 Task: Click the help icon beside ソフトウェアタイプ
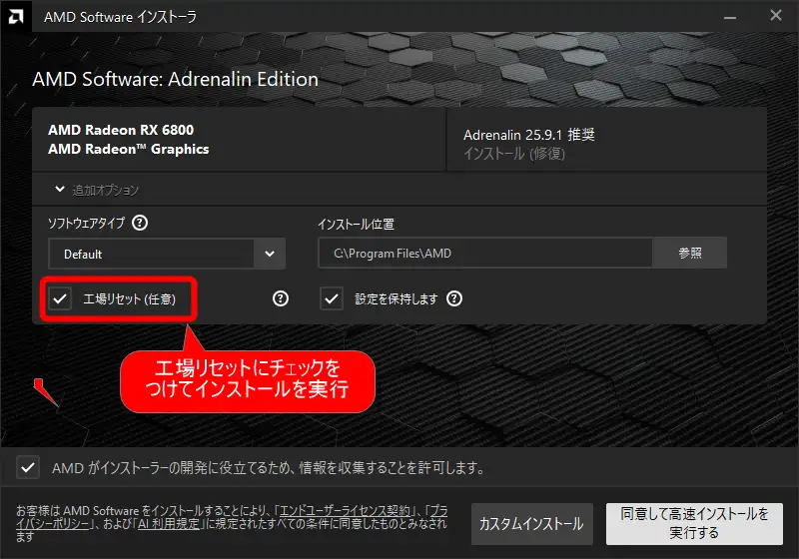pos(140,224)
